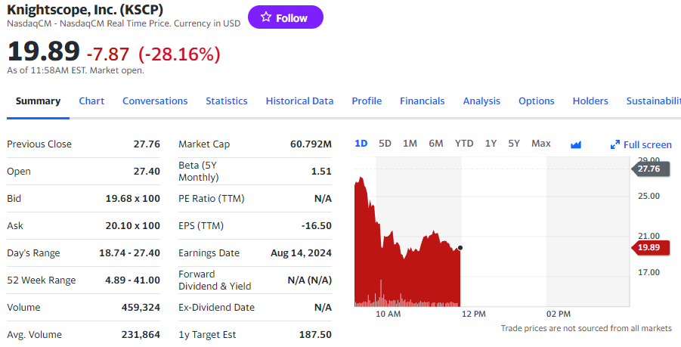Select the Max chart range
The height and width of the screenshot is (347, 681).
(x=541, y=144)
